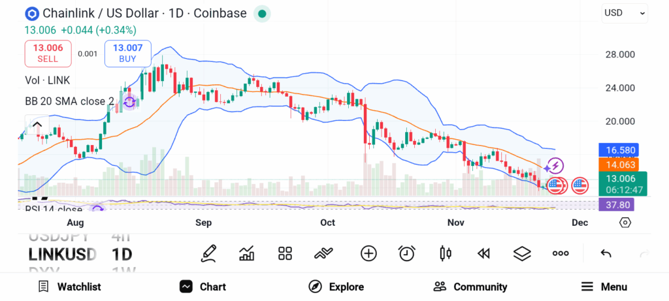Open the drawing tools pencil icon
669x301 pixels.
click(x=208, y=253)
